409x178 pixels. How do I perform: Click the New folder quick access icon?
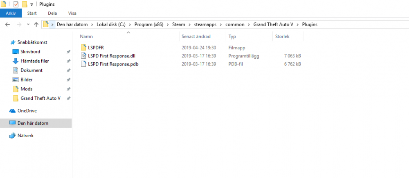click(x=25, y=4)
